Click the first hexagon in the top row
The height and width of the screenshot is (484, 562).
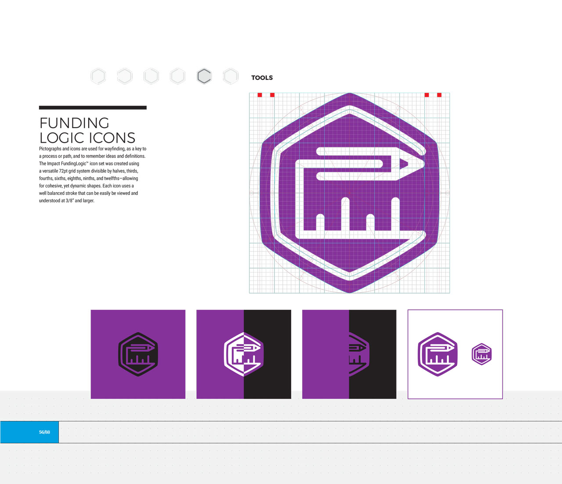(98, 76)
